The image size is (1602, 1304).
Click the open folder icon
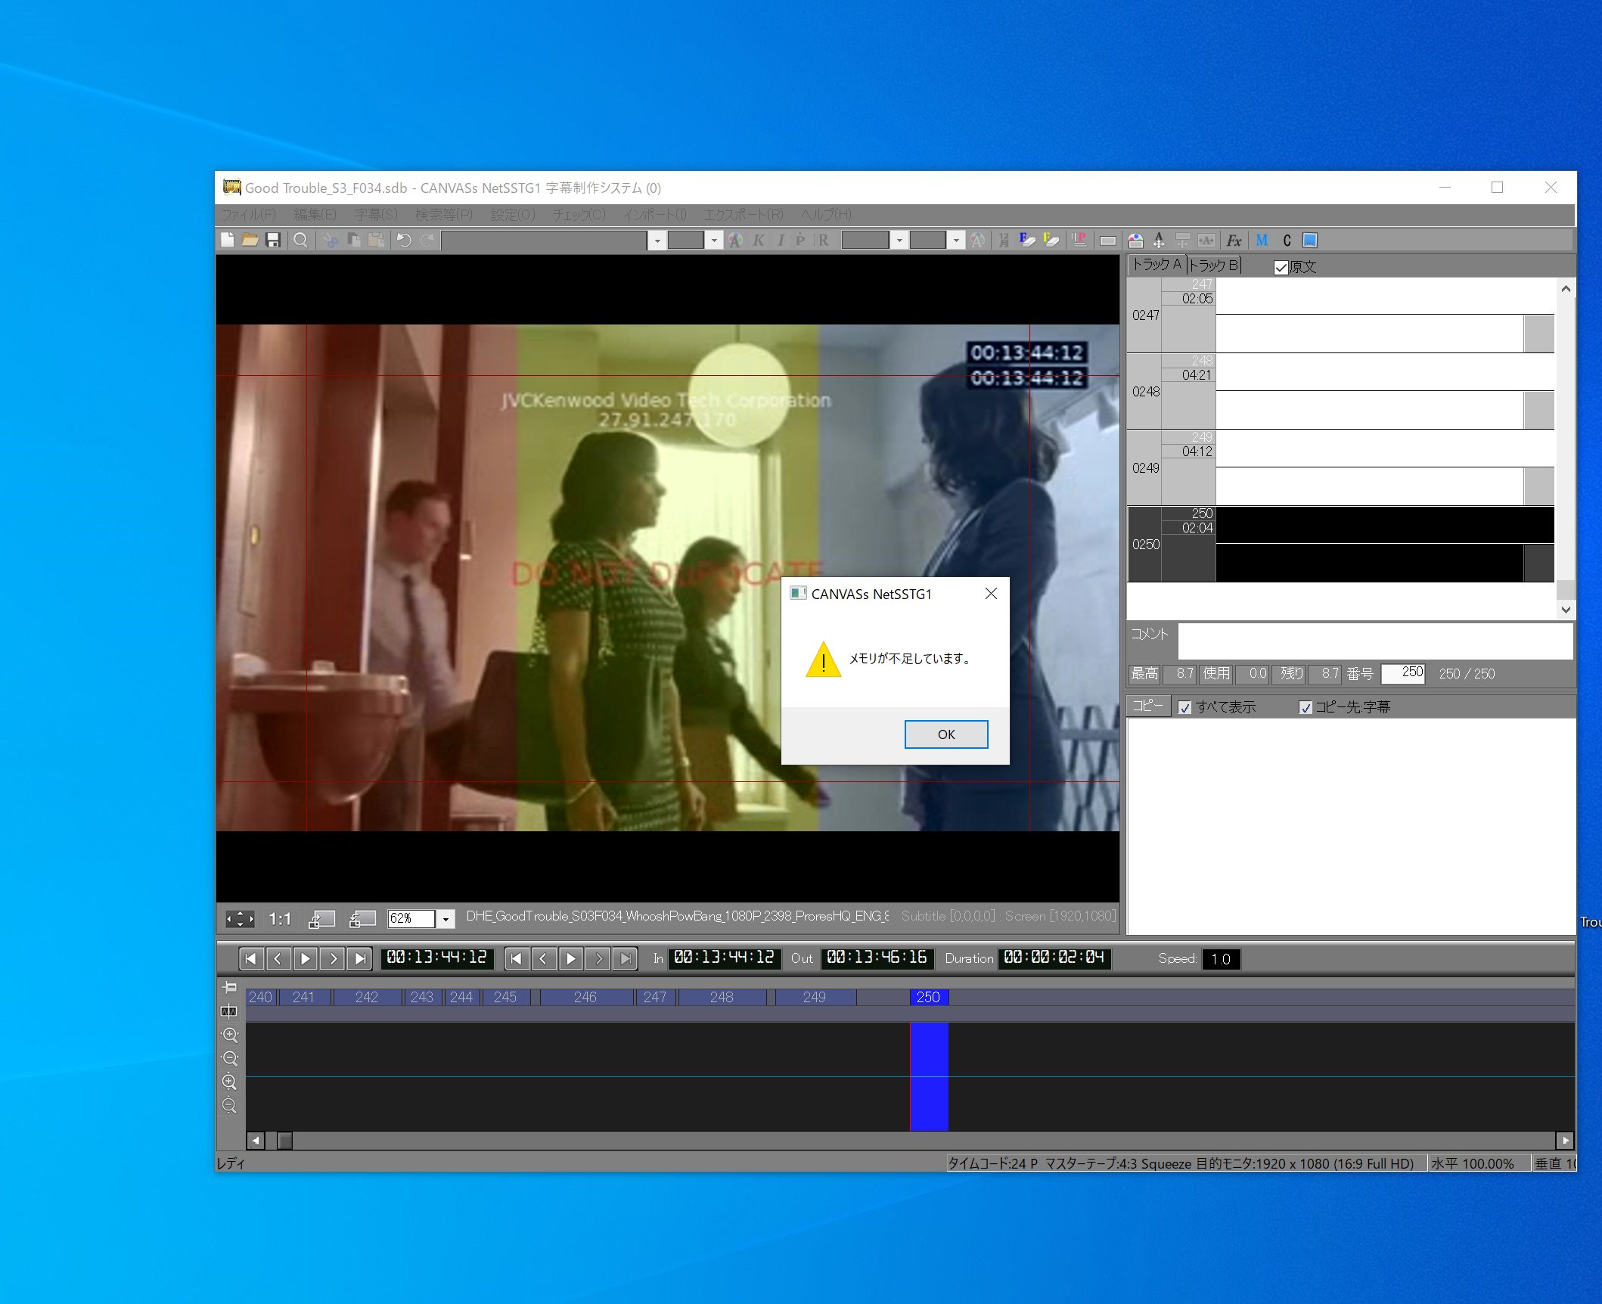click(x=250, y=241)
